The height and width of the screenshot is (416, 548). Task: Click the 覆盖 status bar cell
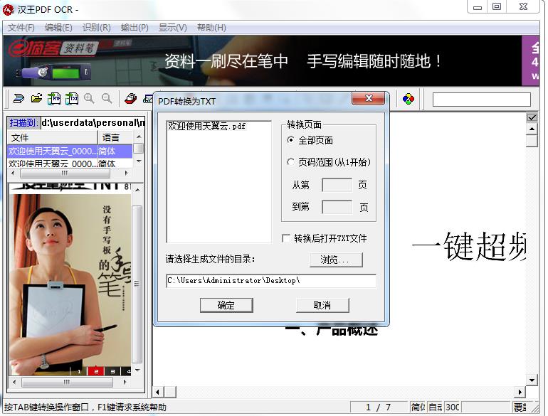coord(520,407)
